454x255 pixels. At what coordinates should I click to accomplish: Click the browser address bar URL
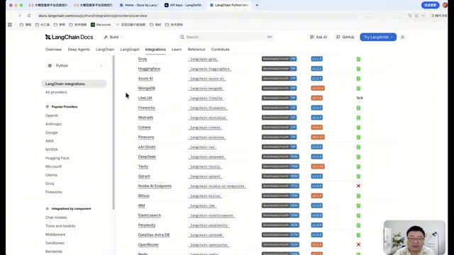pyautogui.click(x=93, y=16)
